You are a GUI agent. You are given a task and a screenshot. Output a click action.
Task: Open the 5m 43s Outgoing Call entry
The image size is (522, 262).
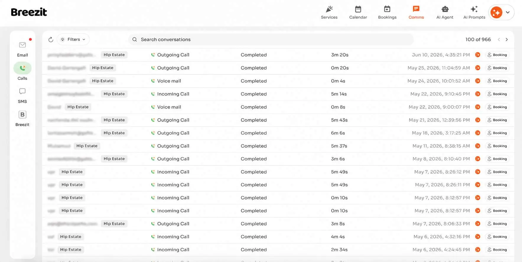278,120
